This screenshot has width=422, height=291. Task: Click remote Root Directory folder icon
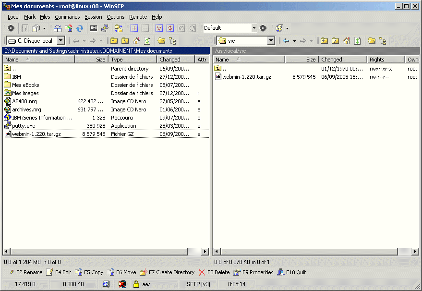point(335,41)
